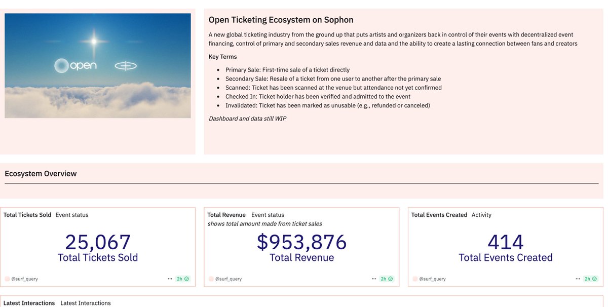Open the Total Revenue query title
This screenshot has height=307, width=608.
[x=226, y=215]
